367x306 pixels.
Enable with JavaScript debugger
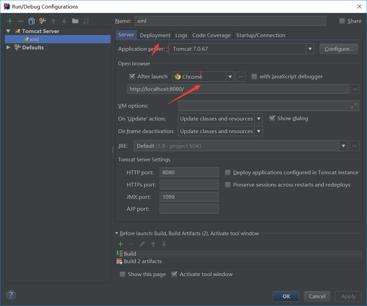coord(254,77)
